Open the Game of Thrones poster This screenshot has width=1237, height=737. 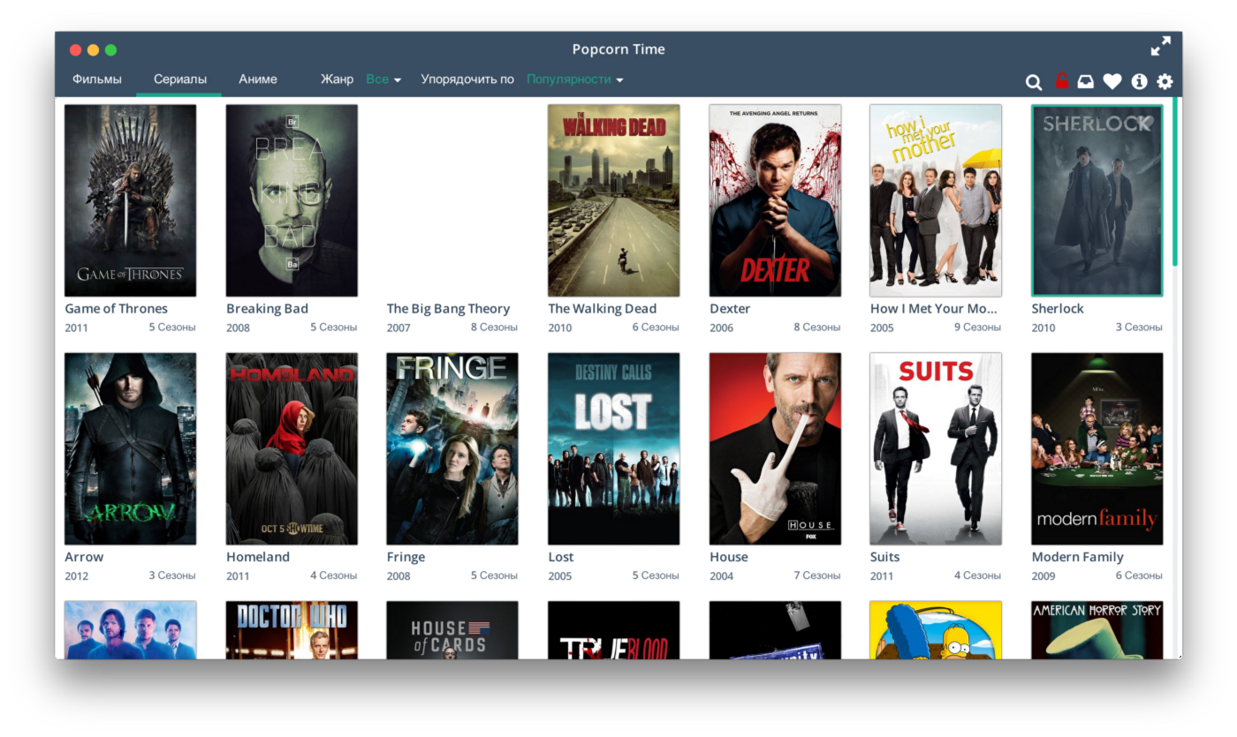(130, 200)
